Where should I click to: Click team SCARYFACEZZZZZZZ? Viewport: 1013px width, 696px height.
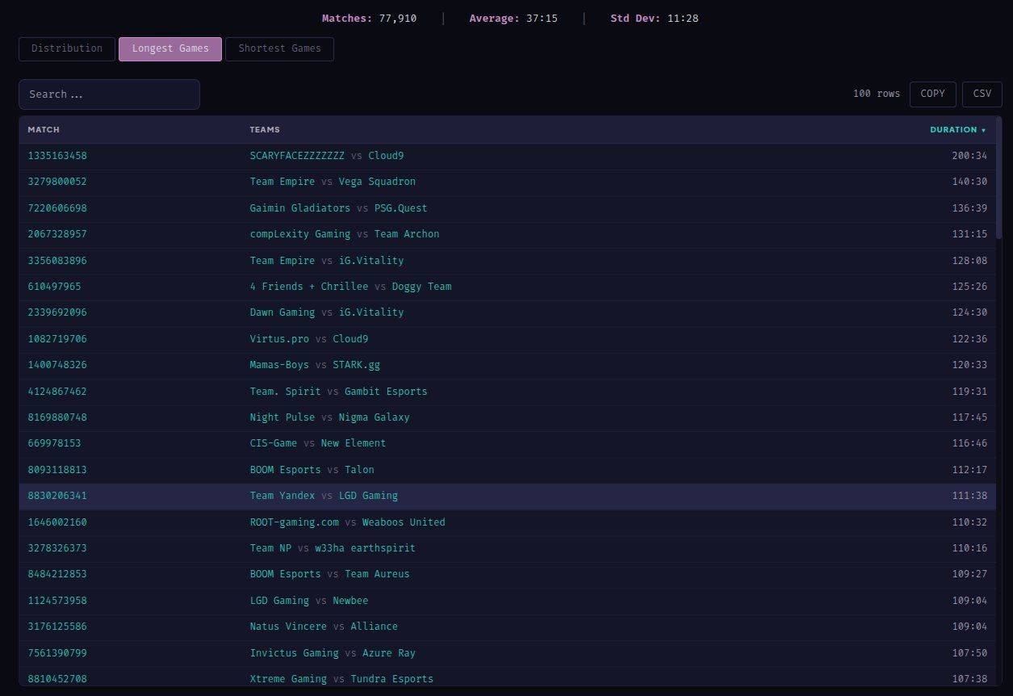tap(297, 156)
